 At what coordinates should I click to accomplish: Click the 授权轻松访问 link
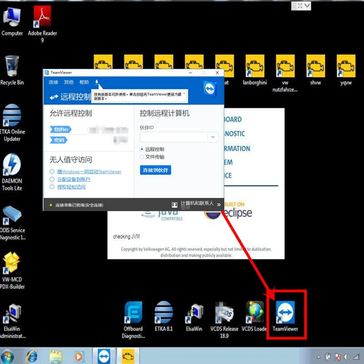click(71, 187)
